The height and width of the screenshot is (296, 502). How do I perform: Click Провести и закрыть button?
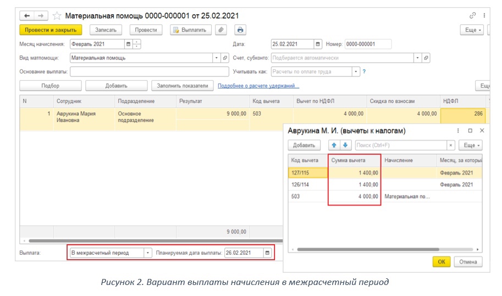click(51, 30)
